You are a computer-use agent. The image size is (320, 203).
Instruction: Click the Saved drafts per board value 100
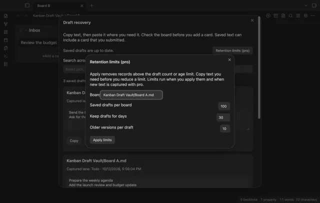pyautogui.click(x=223, y=106)
